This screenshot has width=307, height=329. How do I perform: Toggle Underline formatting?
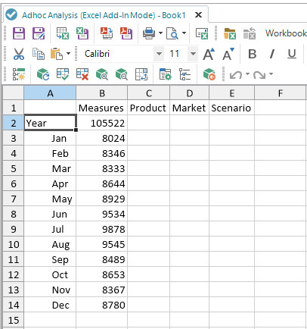click(x=292, y=54)
